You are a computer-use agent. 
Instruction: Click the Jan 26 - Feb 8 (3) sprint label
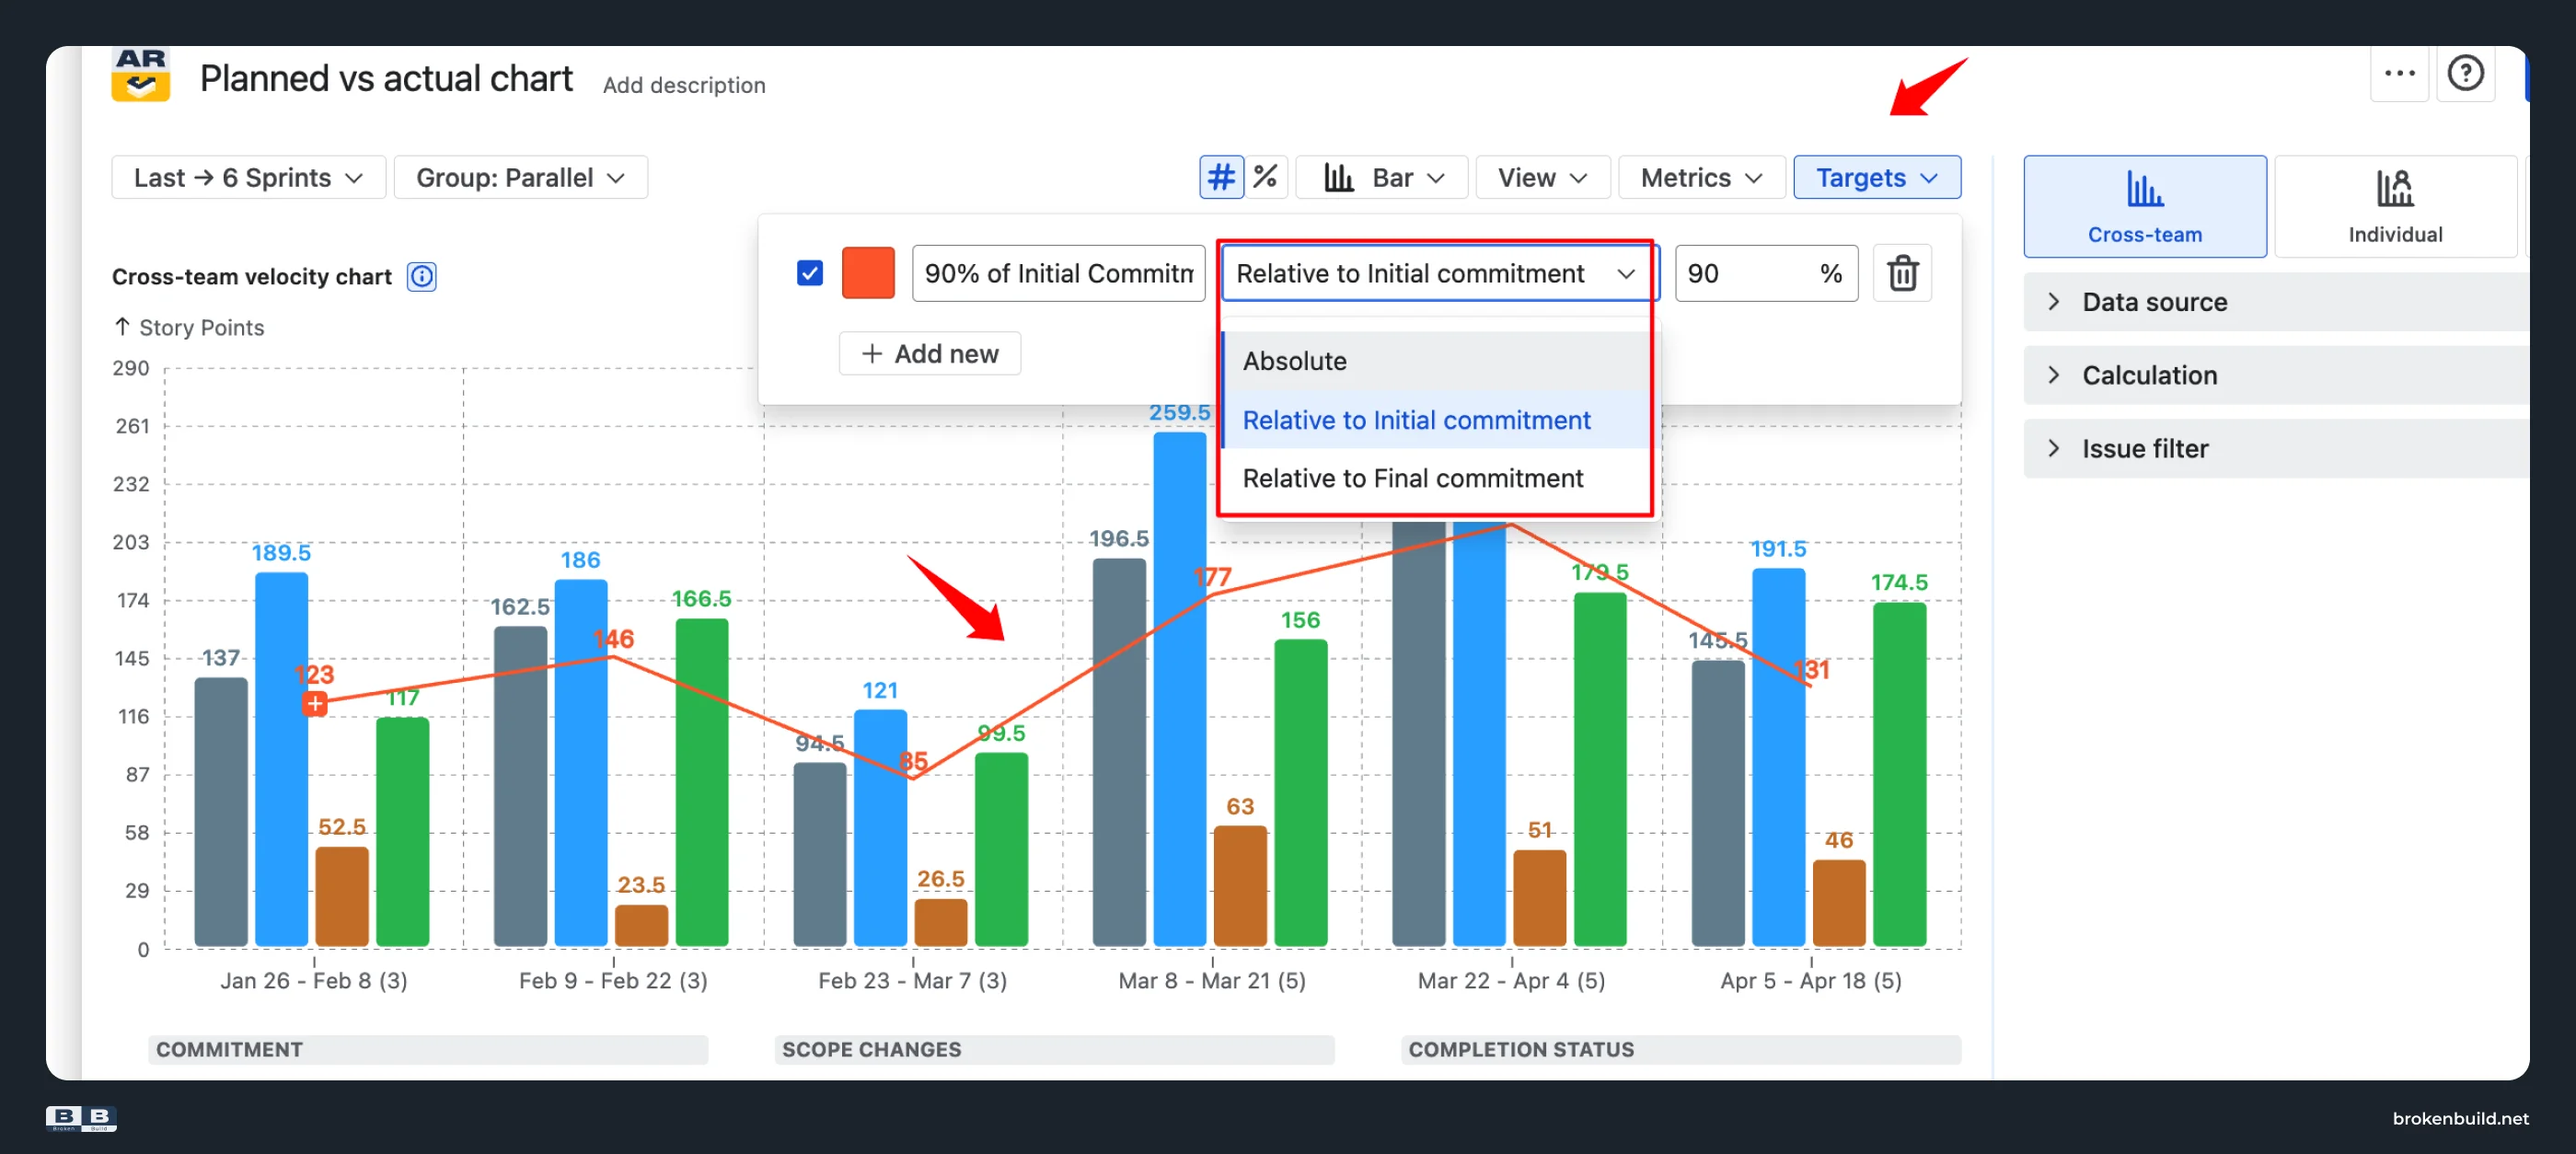tap(314, 980)
